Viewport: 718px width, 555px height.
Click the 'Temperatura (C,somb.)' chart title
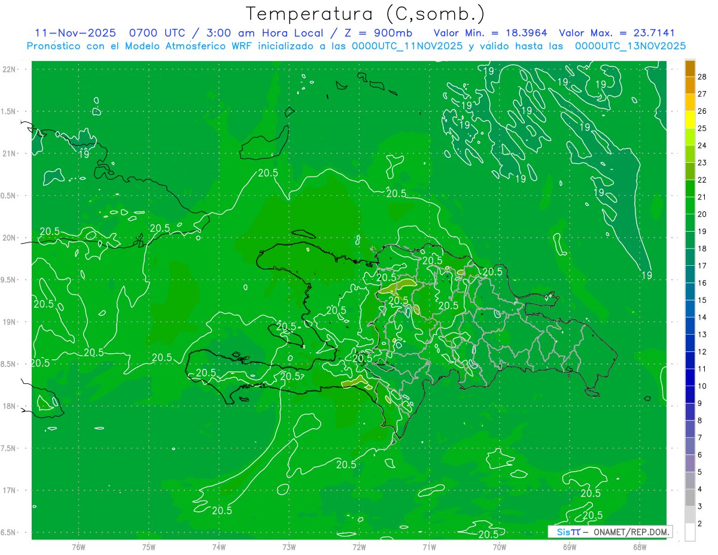(366, 14)
